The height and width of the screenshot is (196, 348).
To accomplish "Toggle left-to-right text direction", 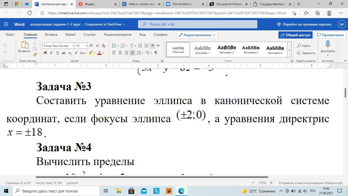I will coord(152,46).
